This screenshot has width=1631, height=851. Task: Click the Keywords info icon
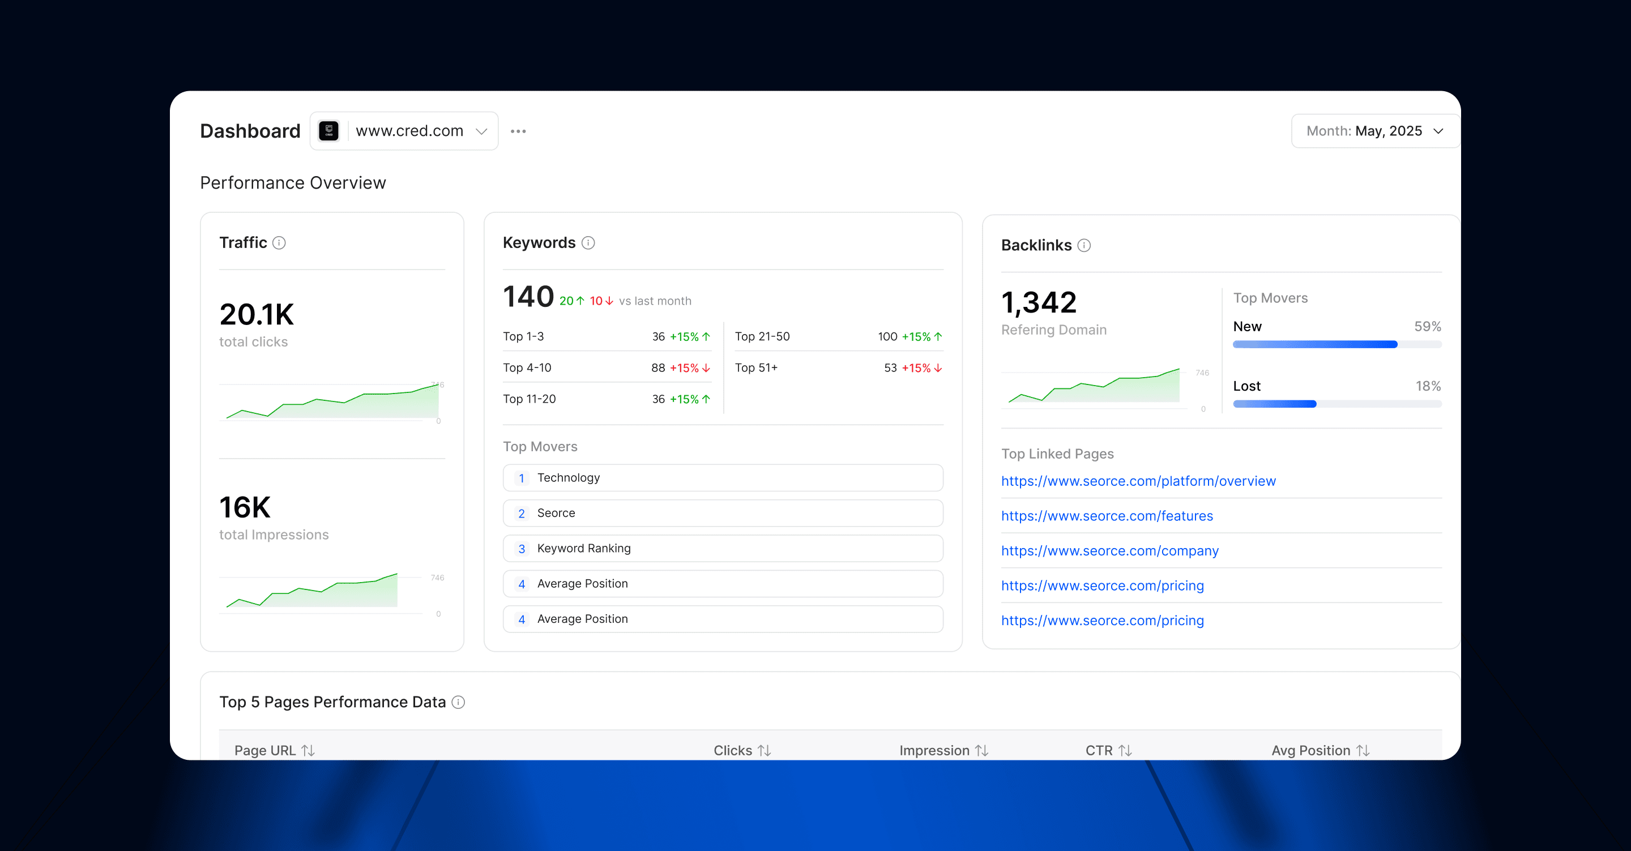pos(588,243)
